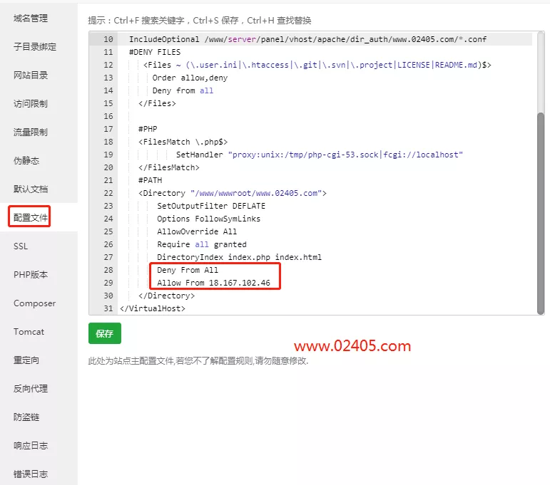Image resolution: width=550 pixels, height=485 pixels.
Task: Open the Composer tab
Action: pyautogui.click(x=34, y=303)
